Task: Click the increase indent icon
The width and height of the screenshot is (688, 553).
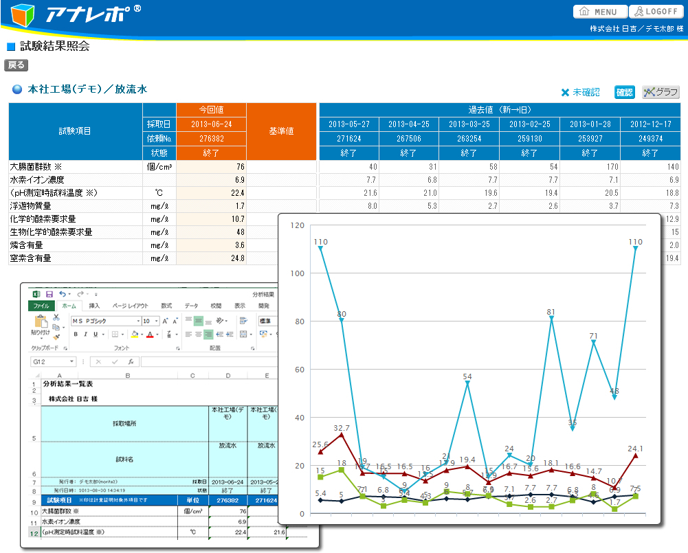Action: (x=230, y=334)
